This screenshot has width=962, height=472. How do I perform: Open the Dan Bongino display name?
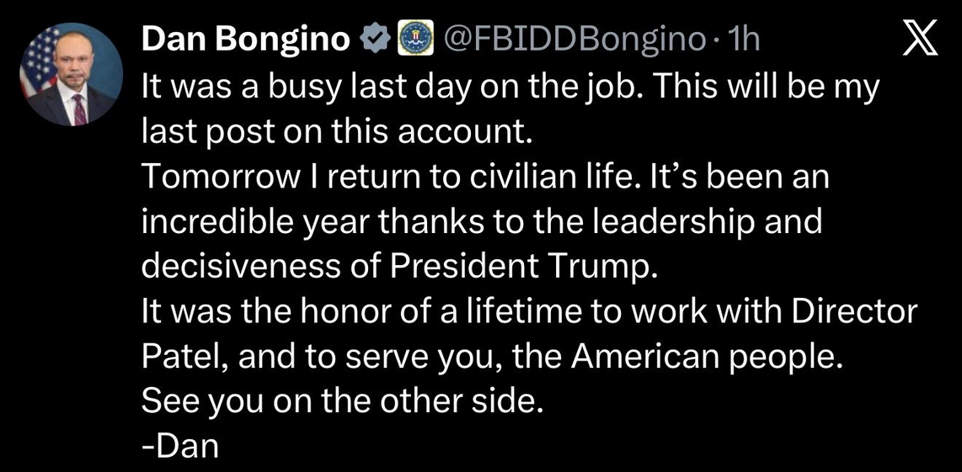tap(245, 39)
